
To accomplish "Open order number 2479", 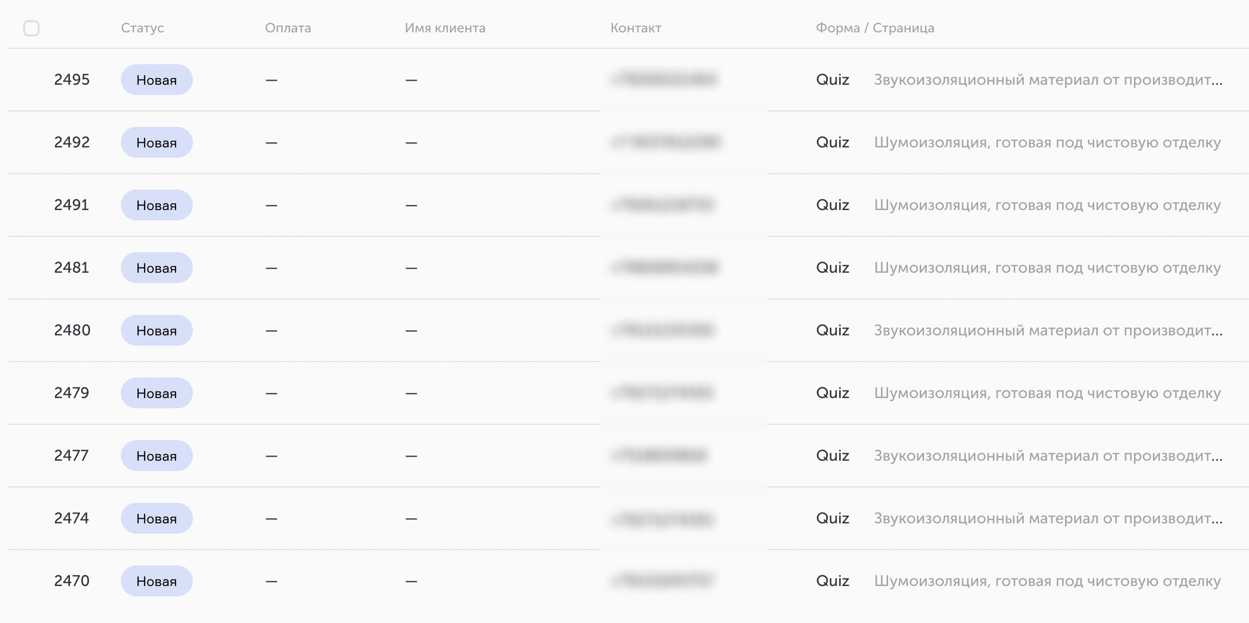I will click(72, 393).
